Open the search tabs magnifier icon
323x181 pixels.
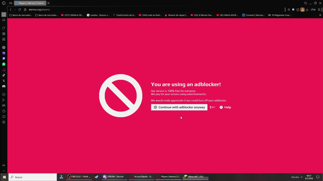[x=305, y=3]
